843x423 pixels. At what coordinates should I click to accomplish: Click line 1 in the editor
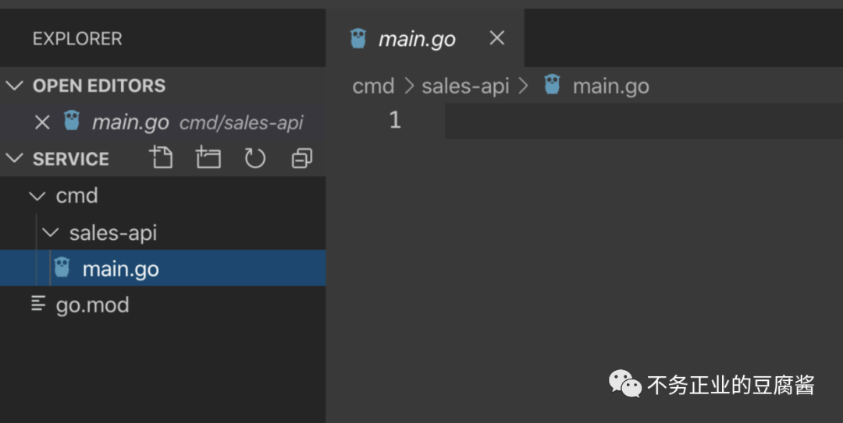tap(624, 121)
